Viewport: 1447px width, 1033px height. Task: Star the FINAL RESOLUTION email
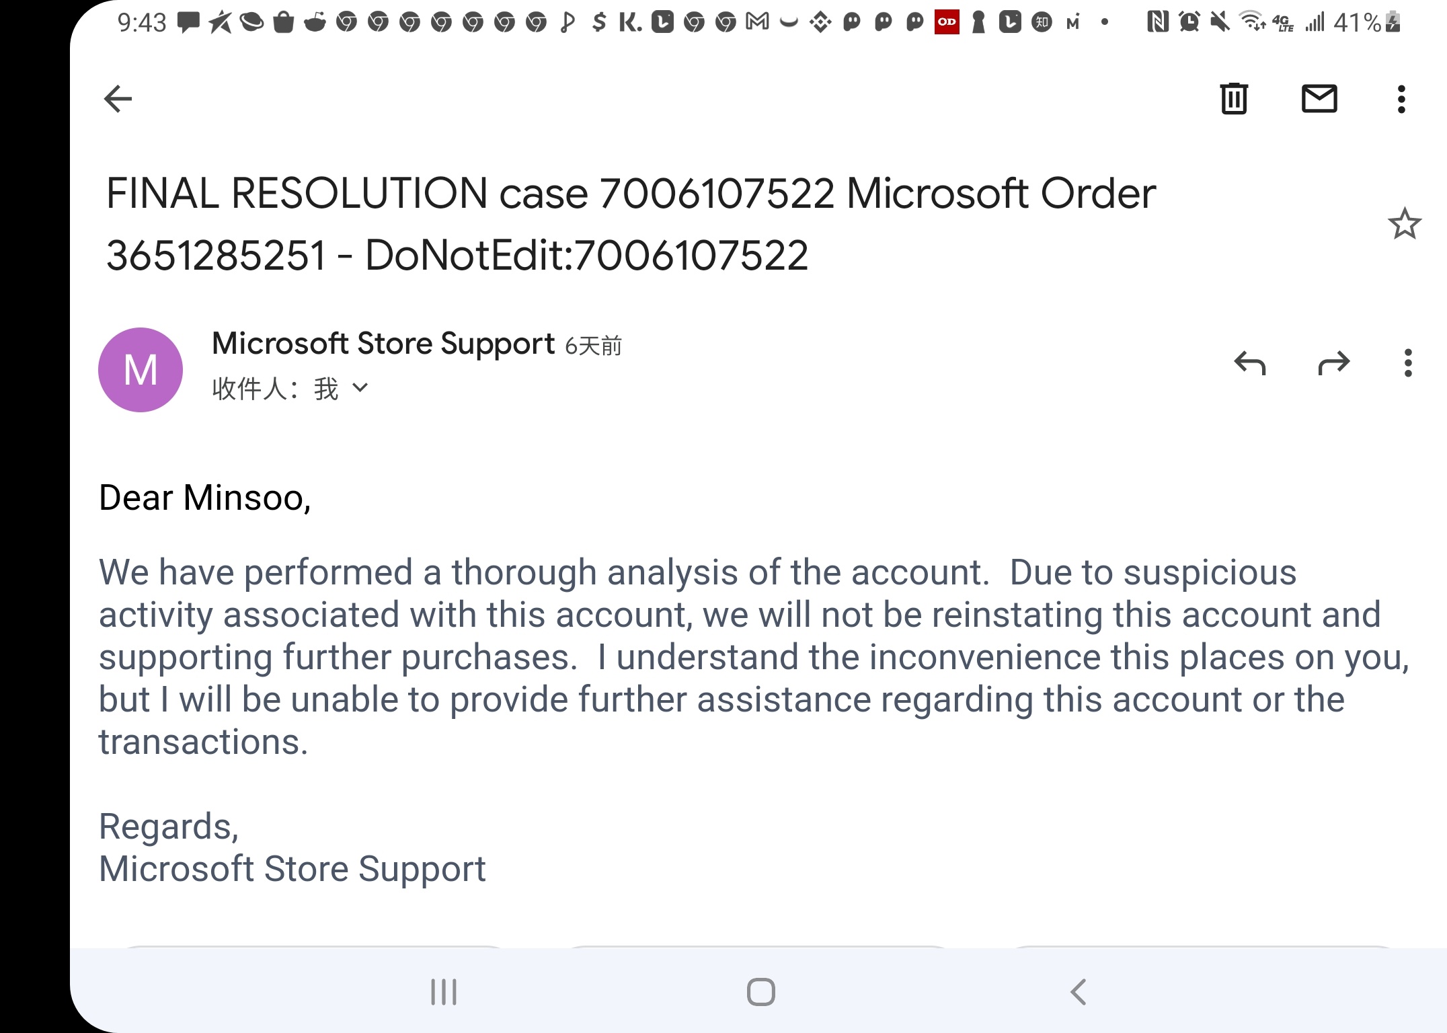click(x=1404, y=224)
